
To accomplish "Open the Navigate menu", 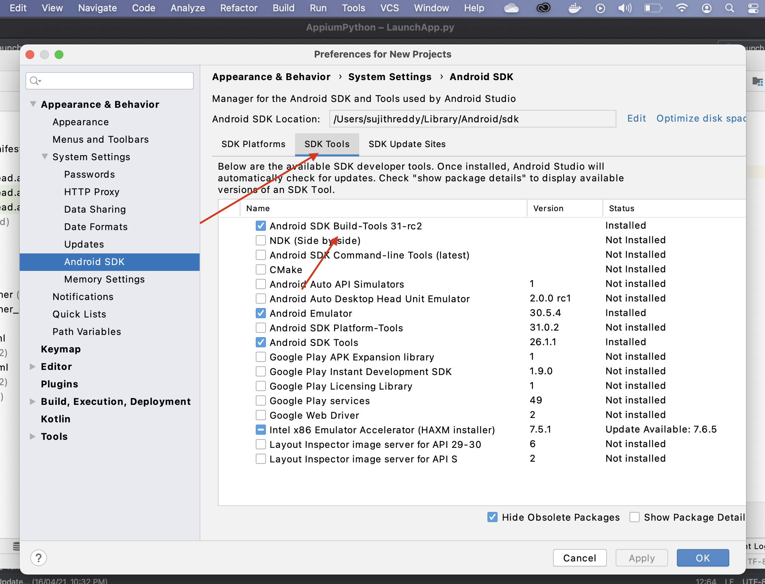I will (97, 8).
